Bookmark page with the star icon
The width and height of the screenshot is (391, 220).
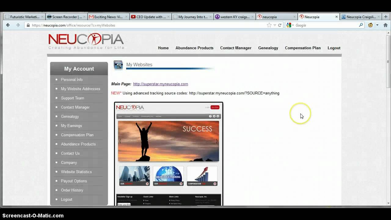269,25
